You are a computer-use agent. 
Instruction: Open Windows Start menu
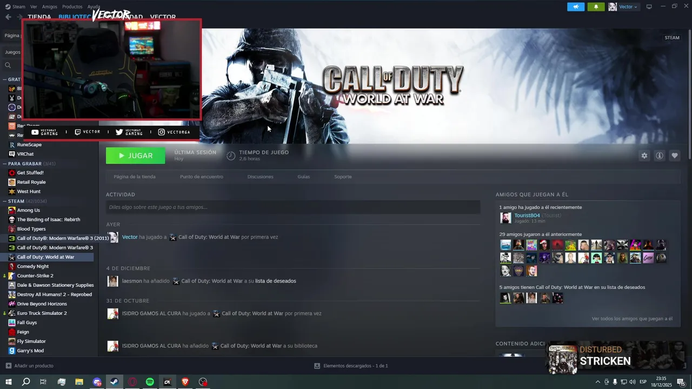click(x=8, y=382)
